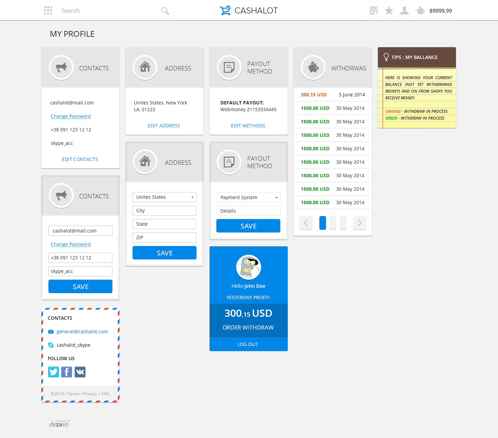498x438 pixels.
Task: Click the piggy bank icon on Withdrwas card
Action: tap(313, 67)
